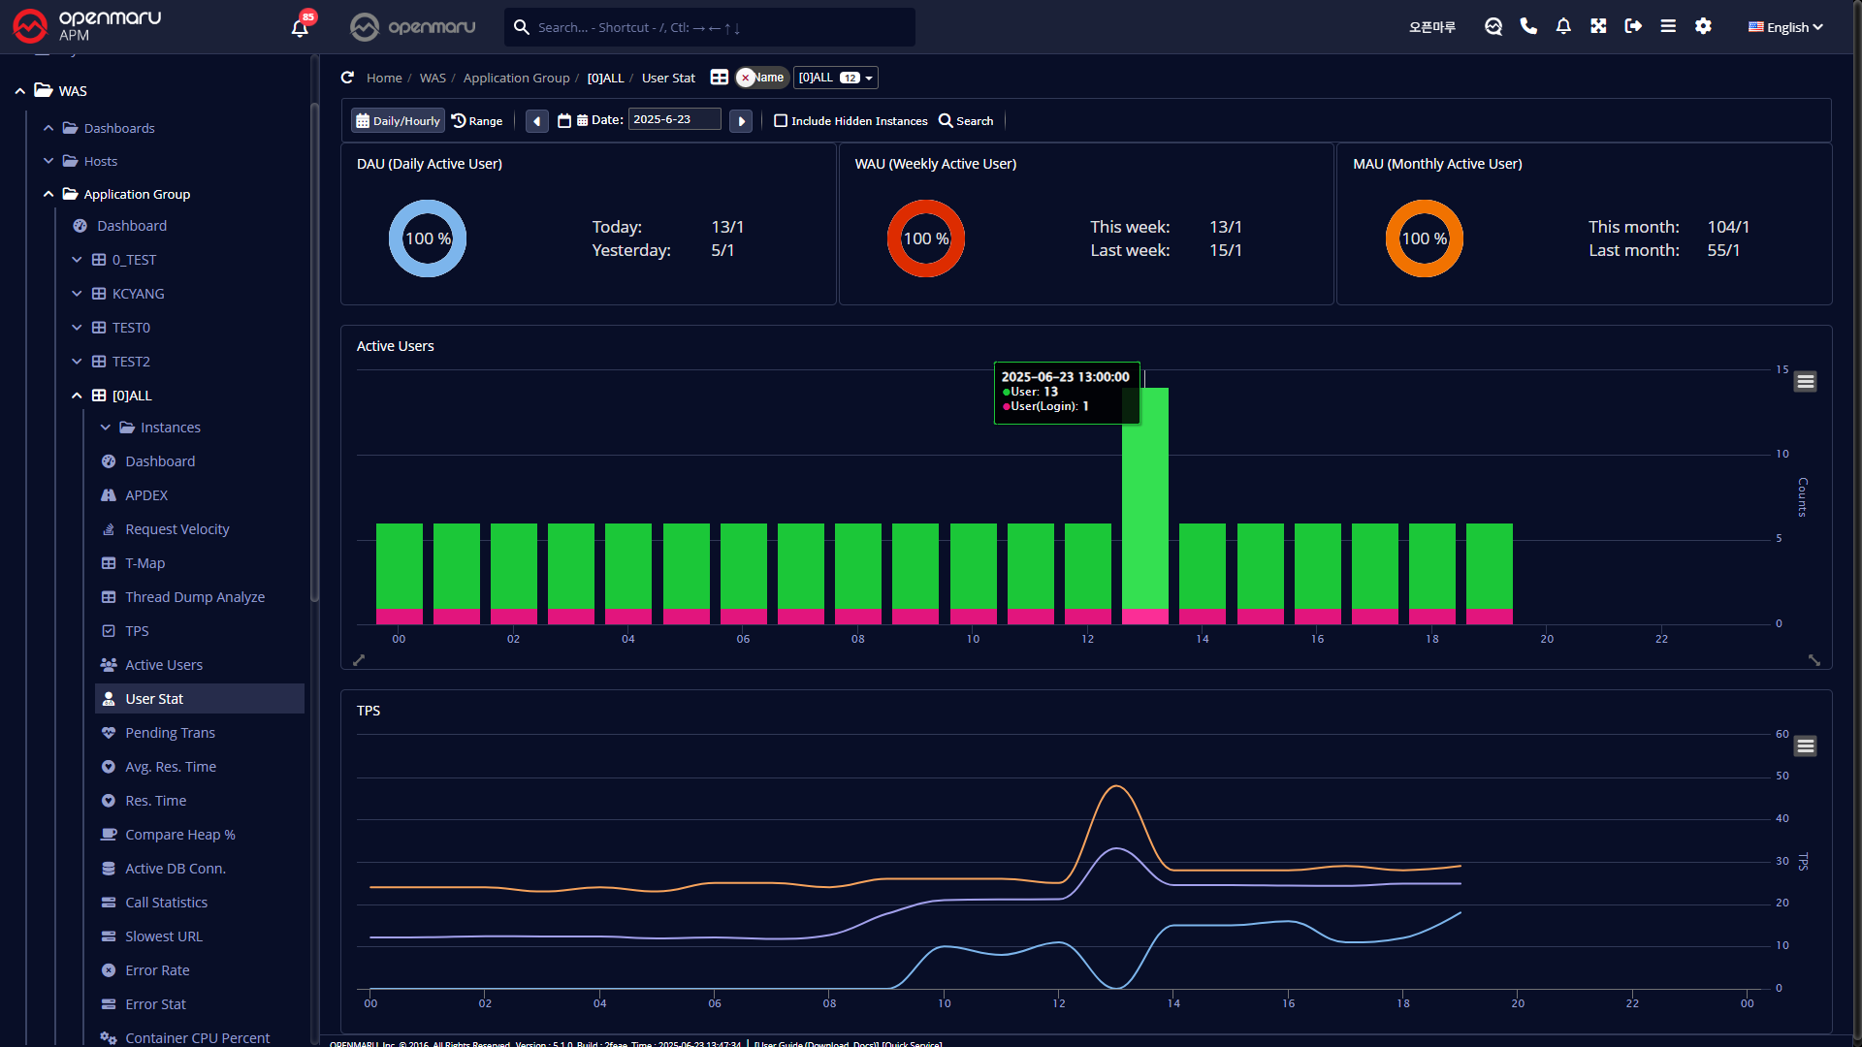Enable Include Hidden Instances checkbox
The width and height of the screenshot is (1862, 1047).
[781, 121]
